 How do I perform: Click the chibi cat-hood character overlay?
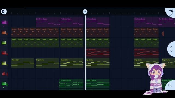pos(156,79)
